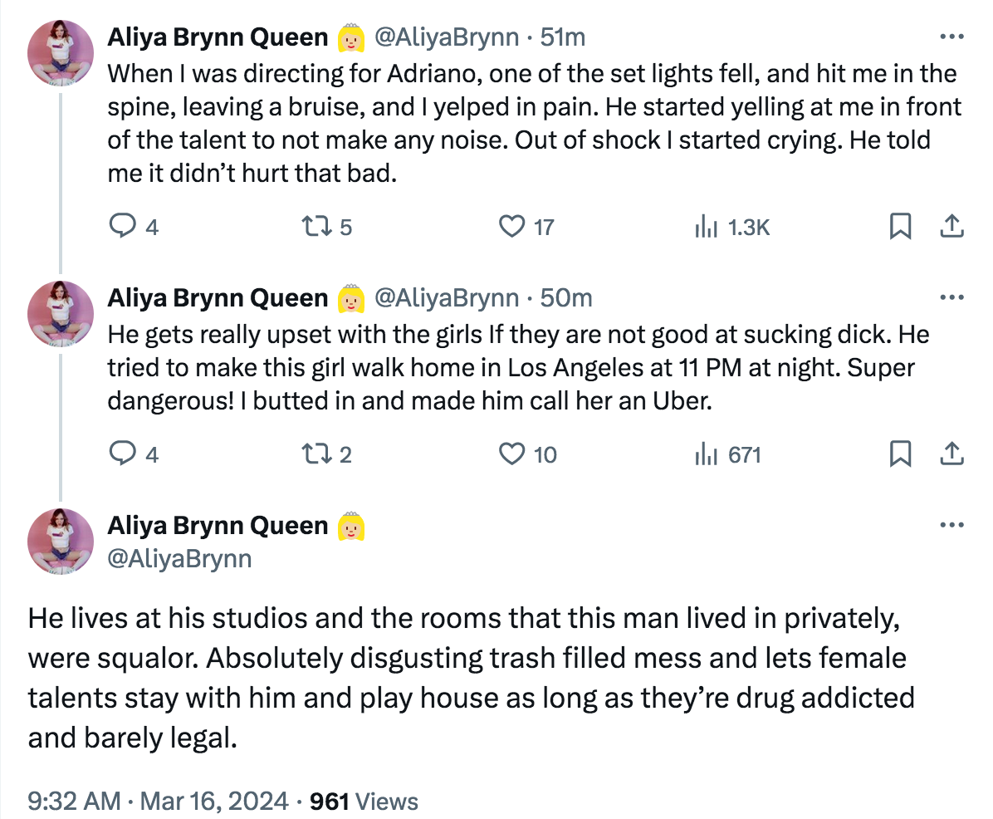Open more options on the 50m tweet

[x=951, y=297]
